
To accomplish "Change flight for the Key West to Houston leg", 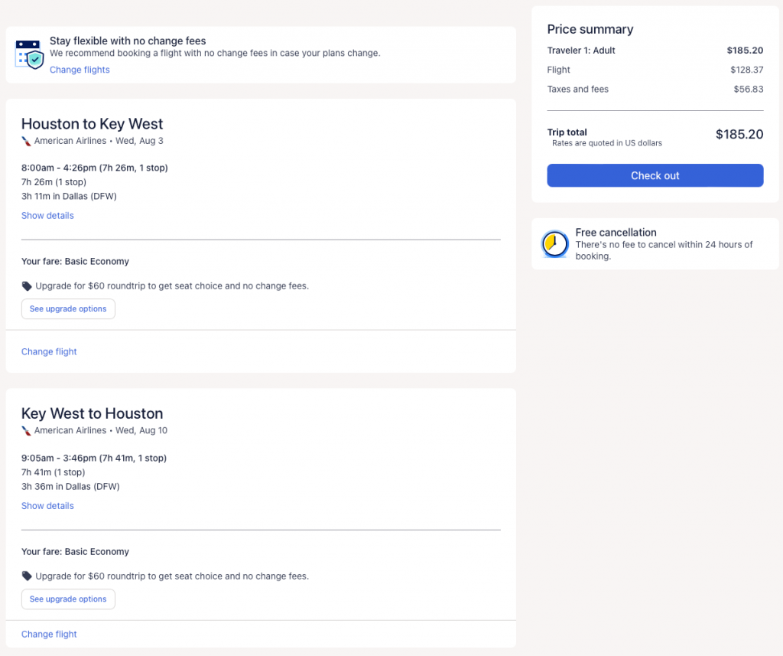I will (x=49, y=635).
